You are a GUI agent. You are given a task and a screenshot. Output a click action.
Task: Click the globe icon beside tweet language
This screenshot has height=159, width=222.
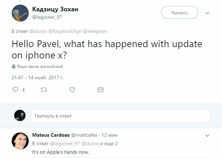click(x=14, y=66)
